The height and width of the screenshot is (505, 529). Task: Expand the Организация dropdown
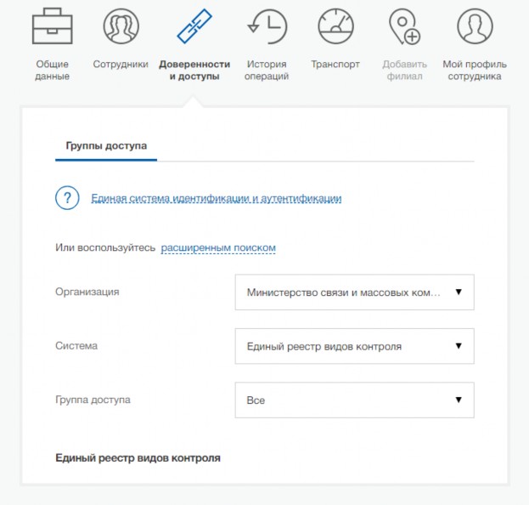(355, 292)
